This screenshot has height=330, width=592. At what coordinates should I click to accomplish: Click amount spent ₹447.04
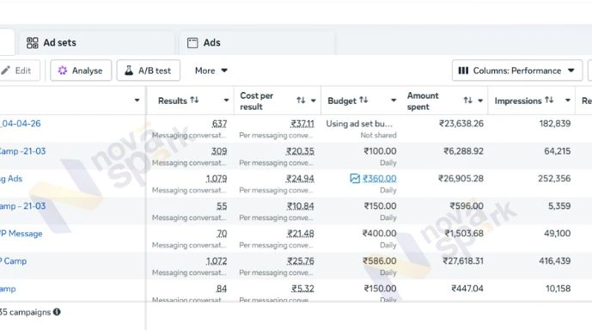(467, 289)
